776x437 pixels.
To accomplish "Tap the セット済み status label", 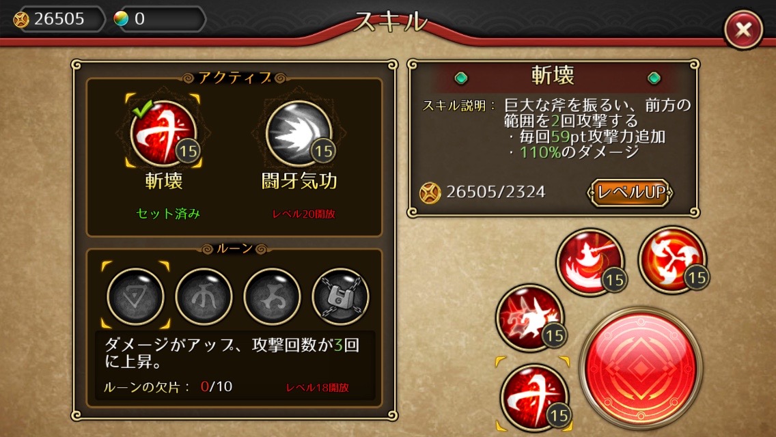I will pyautogui.click(x=168, y=213).
